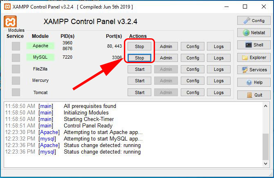The image size is (274, 178).
Task: Select the green MySQL module label
Action: point(40,57)
